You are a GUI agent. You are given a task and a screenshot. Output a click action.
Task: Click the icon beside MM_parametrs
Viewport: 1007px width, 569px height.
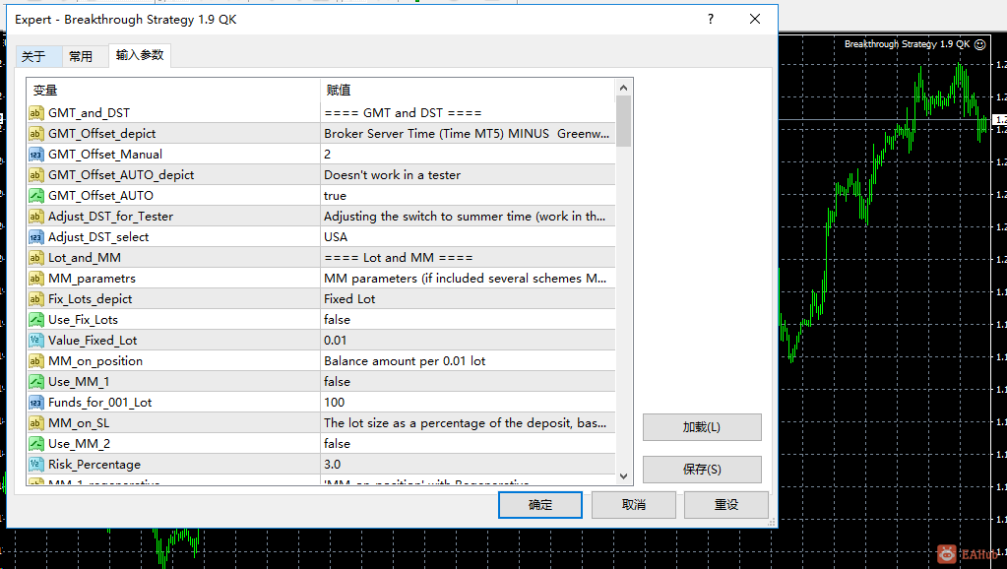(36, 278)
